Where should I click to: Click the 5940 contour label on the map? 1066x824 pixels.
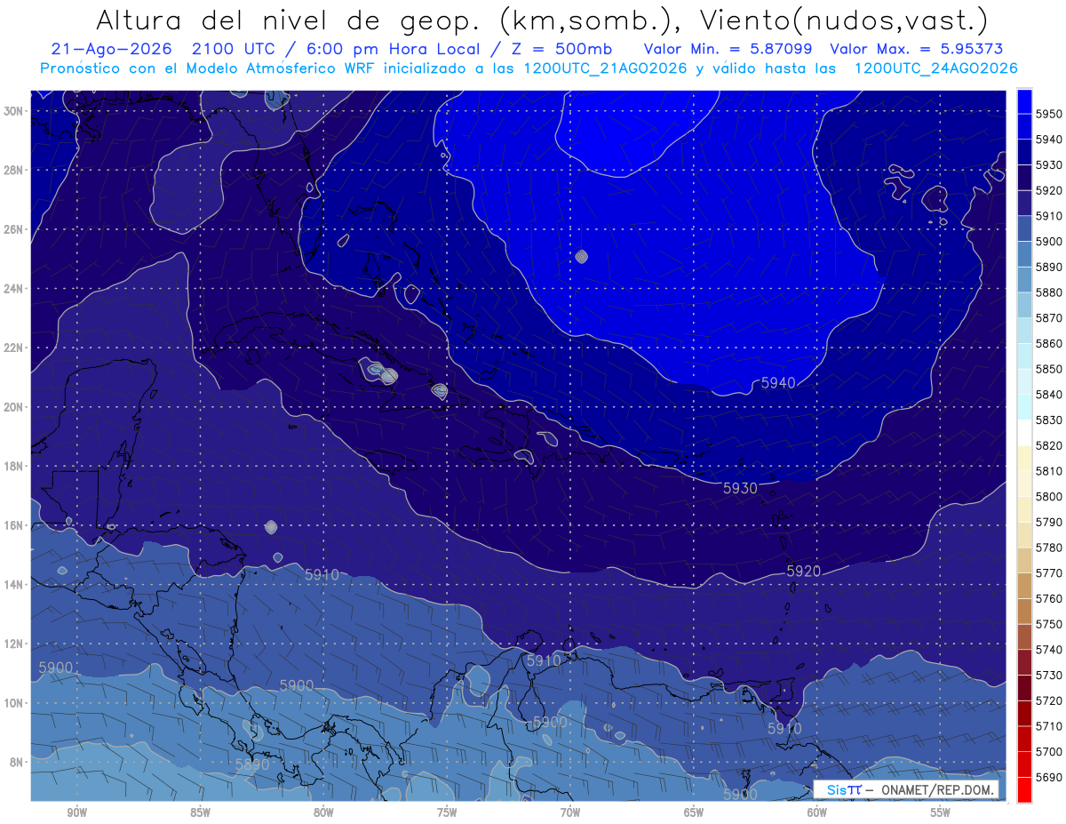click(778, 383)
